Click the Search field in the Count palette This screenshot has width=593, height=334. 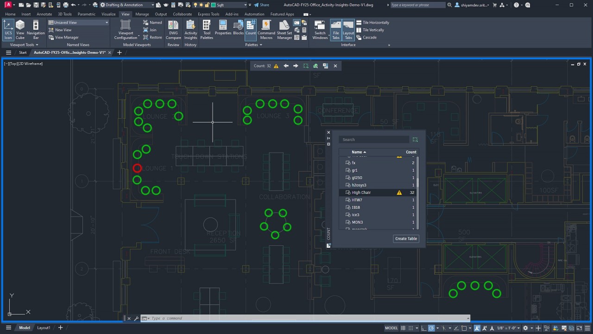click(x=374, y=139)
